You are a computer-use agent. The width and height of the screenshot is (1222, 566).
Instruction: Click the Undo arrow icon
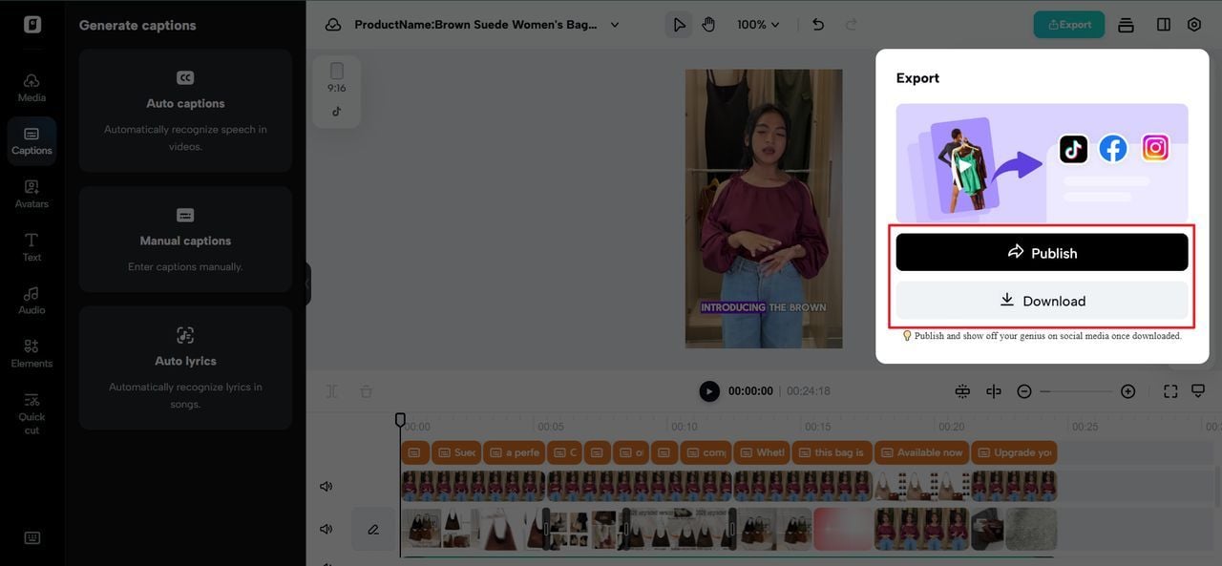click(x=817, y=24)
